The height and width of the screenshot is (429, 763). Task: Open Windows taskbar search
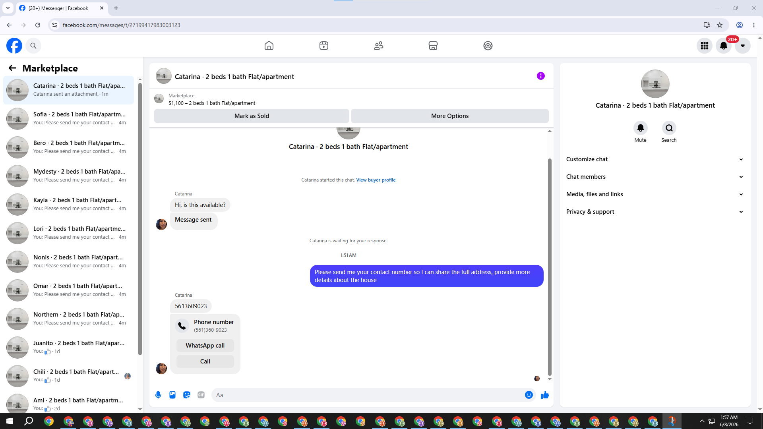click(29, 421)
